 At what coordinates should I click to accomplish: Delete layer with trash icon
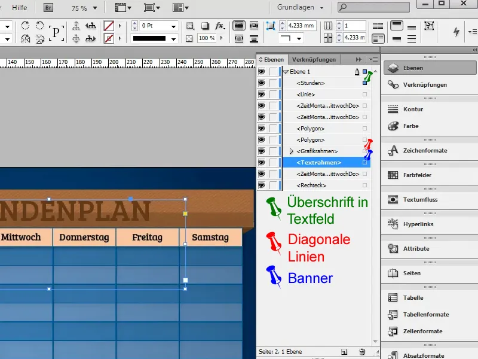[362, 352]
